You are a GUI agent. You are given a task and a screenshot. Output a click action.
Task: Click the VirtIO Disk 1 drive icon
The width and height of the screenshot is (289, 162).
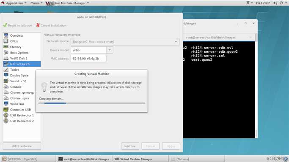tap(6, 58)
